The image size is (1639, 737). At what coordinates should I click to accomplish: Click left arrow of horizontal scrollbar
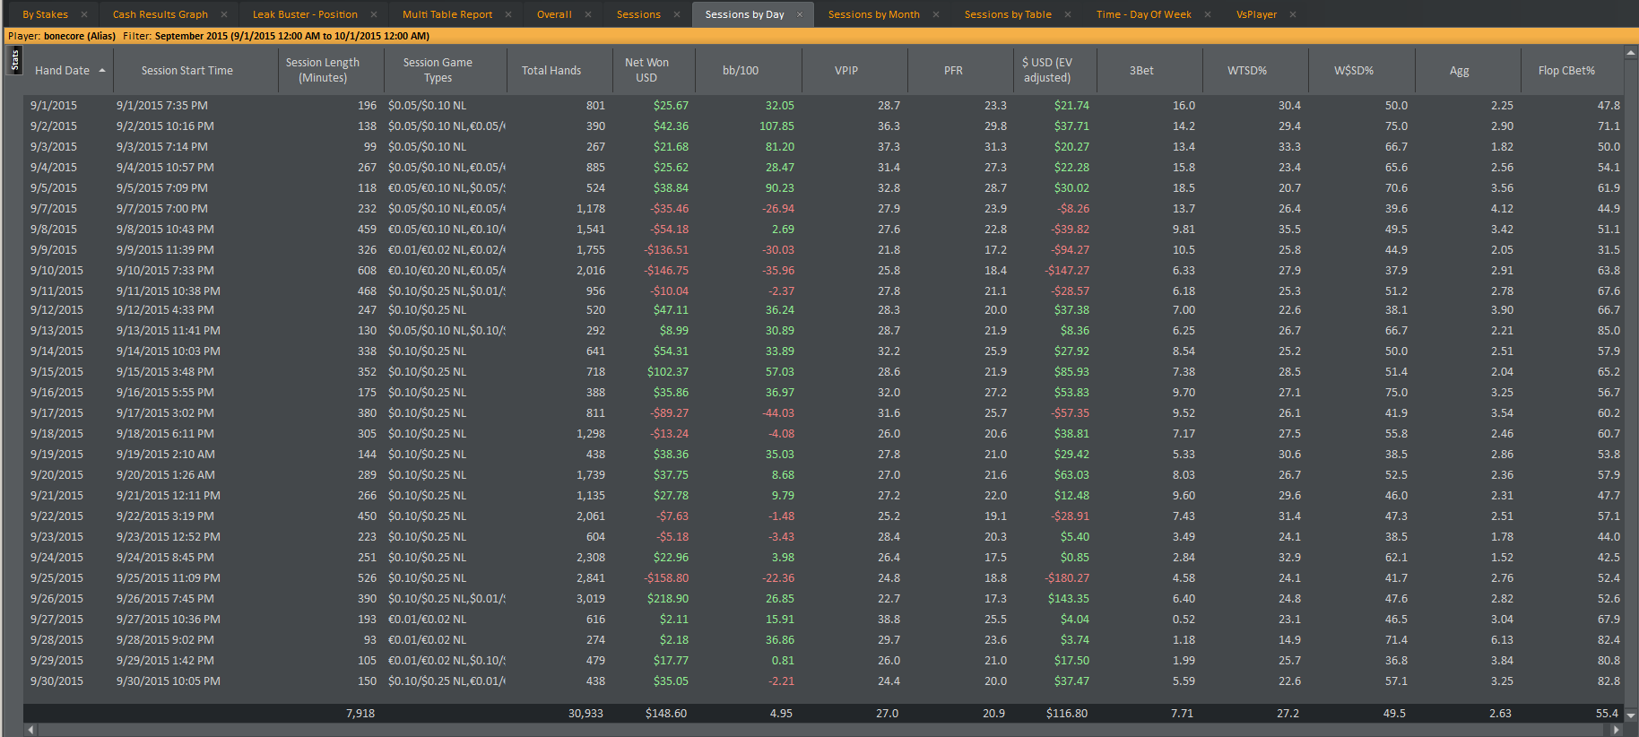pyautogui.click(x=30, y=730)
